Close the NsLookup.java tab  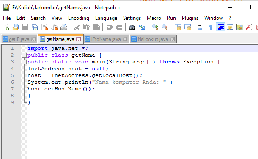(x=172, y=39)
